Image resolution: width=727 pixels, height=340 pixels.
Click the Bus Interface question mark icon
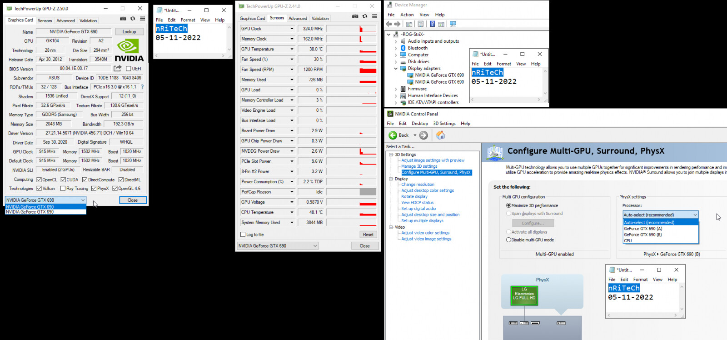142,87
